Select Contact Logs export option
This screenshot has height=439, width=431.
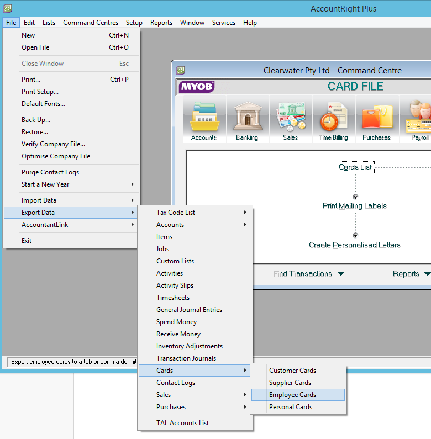[195, 383]
